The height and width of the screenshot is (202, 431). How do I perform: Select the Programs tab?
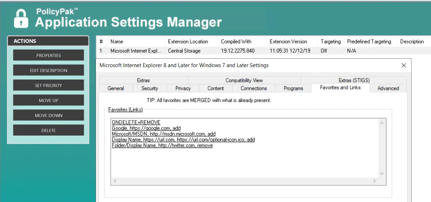[293, 88]
